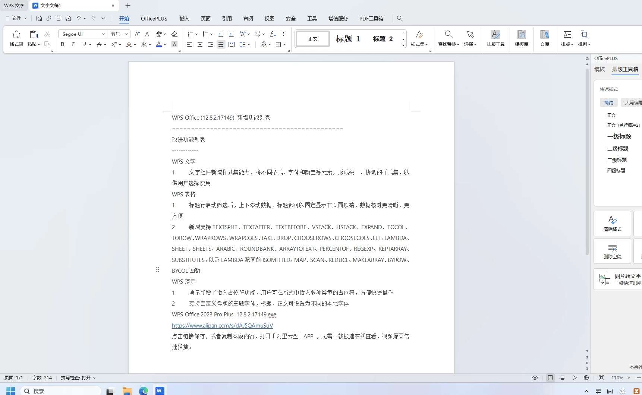Viewport: 642px width, 395px height.
Task: Expand line spacing dropdown arrow
Action: pyautogui.click(x=248, y=44)
